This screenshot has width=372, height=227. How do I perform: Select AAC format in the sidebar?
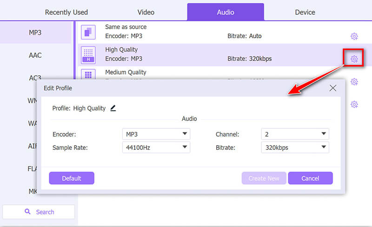point(35,55)
